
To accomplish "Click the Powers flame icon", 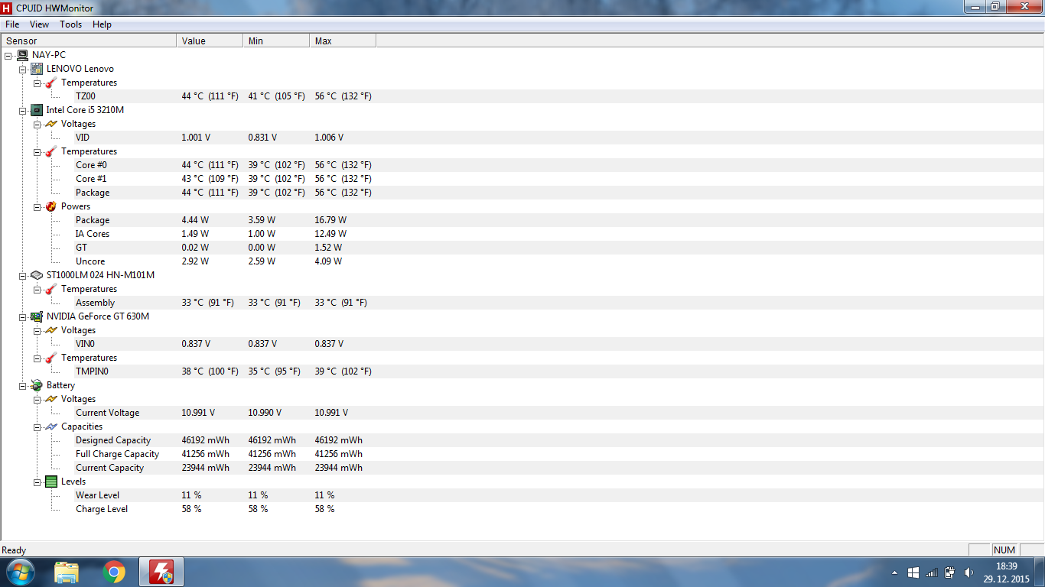I will pyautogui.click(x=51, y=206).
